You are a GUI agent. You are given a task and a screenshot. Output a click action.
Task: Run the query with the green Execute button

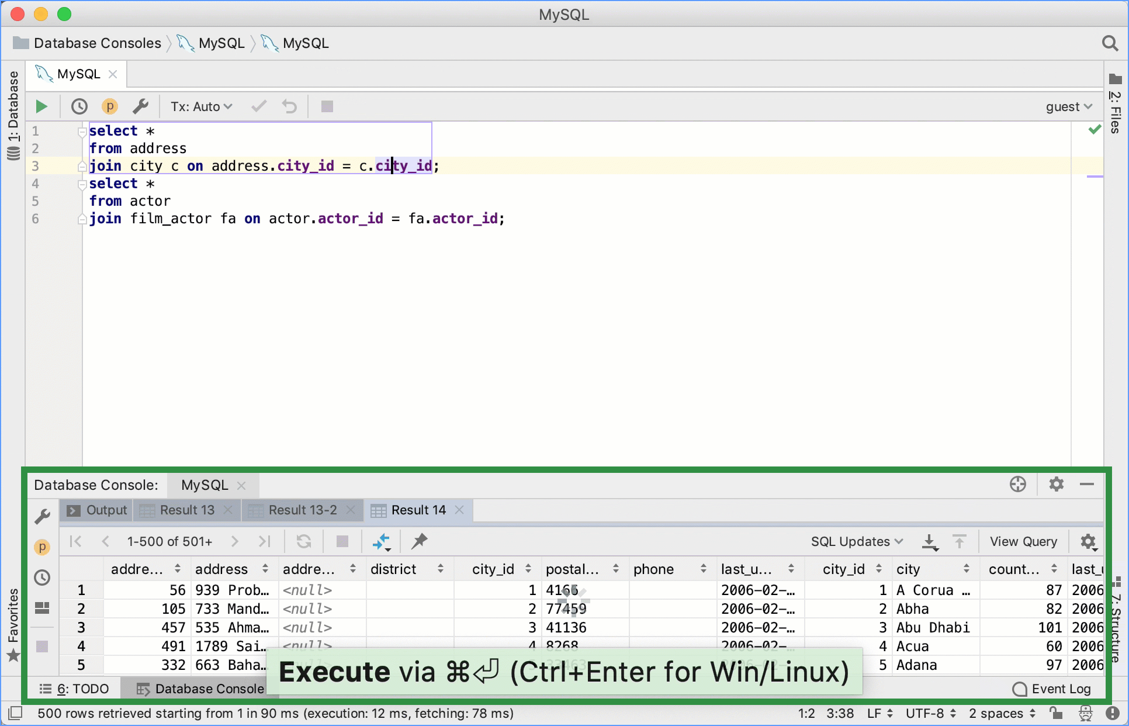41,106
